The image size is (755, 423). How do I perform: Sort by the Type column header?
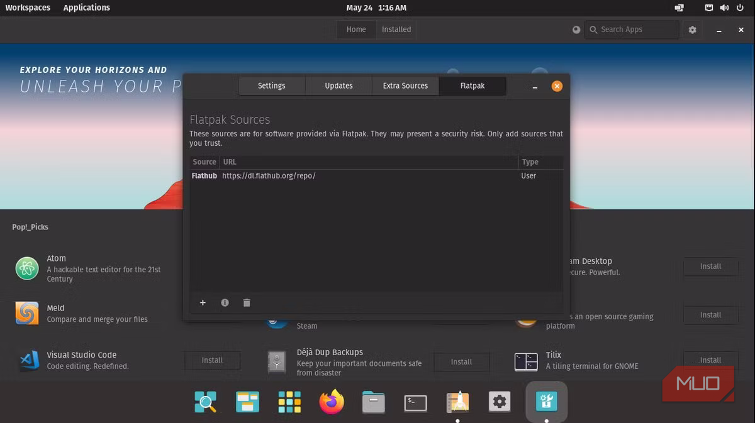click(x=540, y=162)
